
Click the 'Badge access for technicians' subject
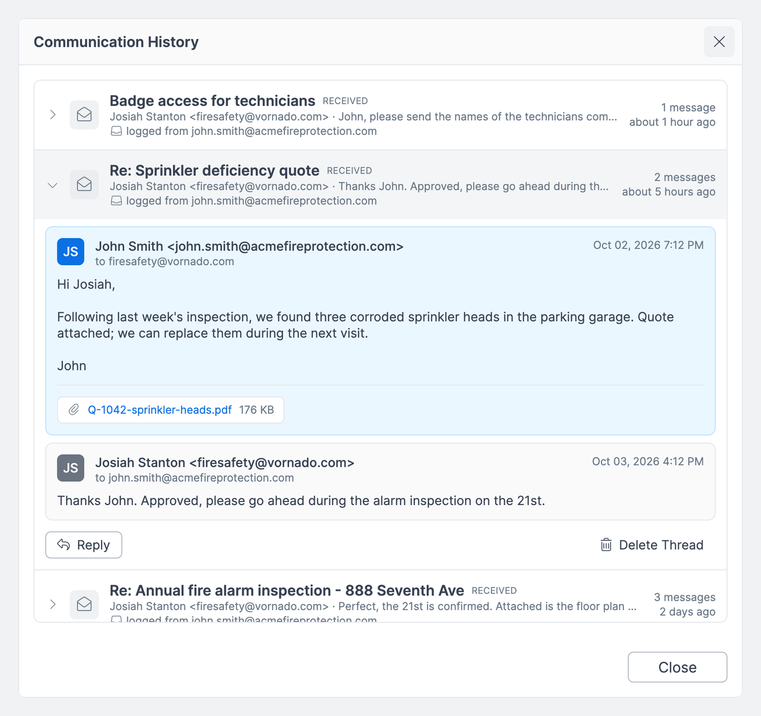pos(213,100)
